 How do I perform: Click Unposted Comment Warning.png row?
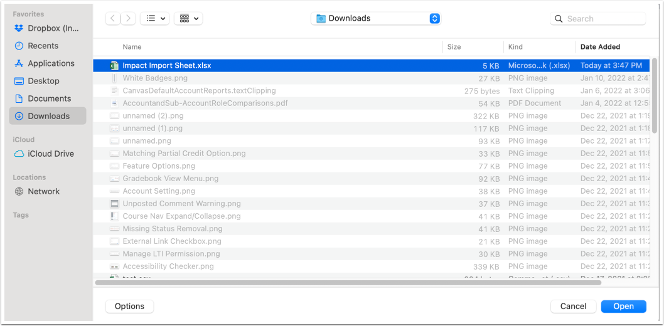372,204
